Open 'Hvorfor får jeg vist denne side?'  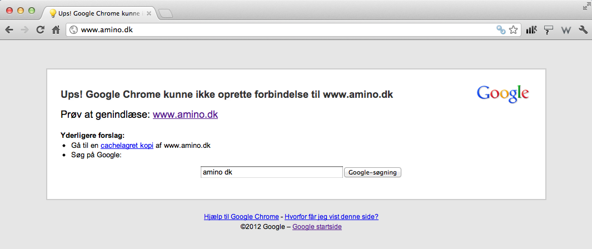click(x=331, y=217)
